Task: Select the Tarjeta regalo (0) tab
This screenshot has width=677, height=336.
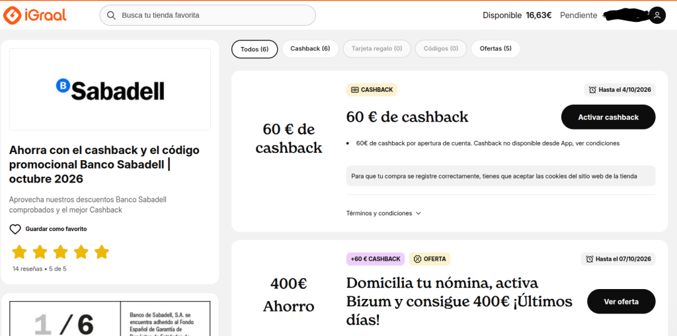Action: [x=377, y=49]
